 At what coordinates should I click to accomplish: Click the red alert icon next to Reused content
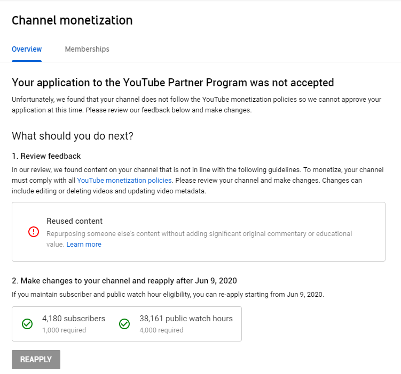tap(34, 232)
